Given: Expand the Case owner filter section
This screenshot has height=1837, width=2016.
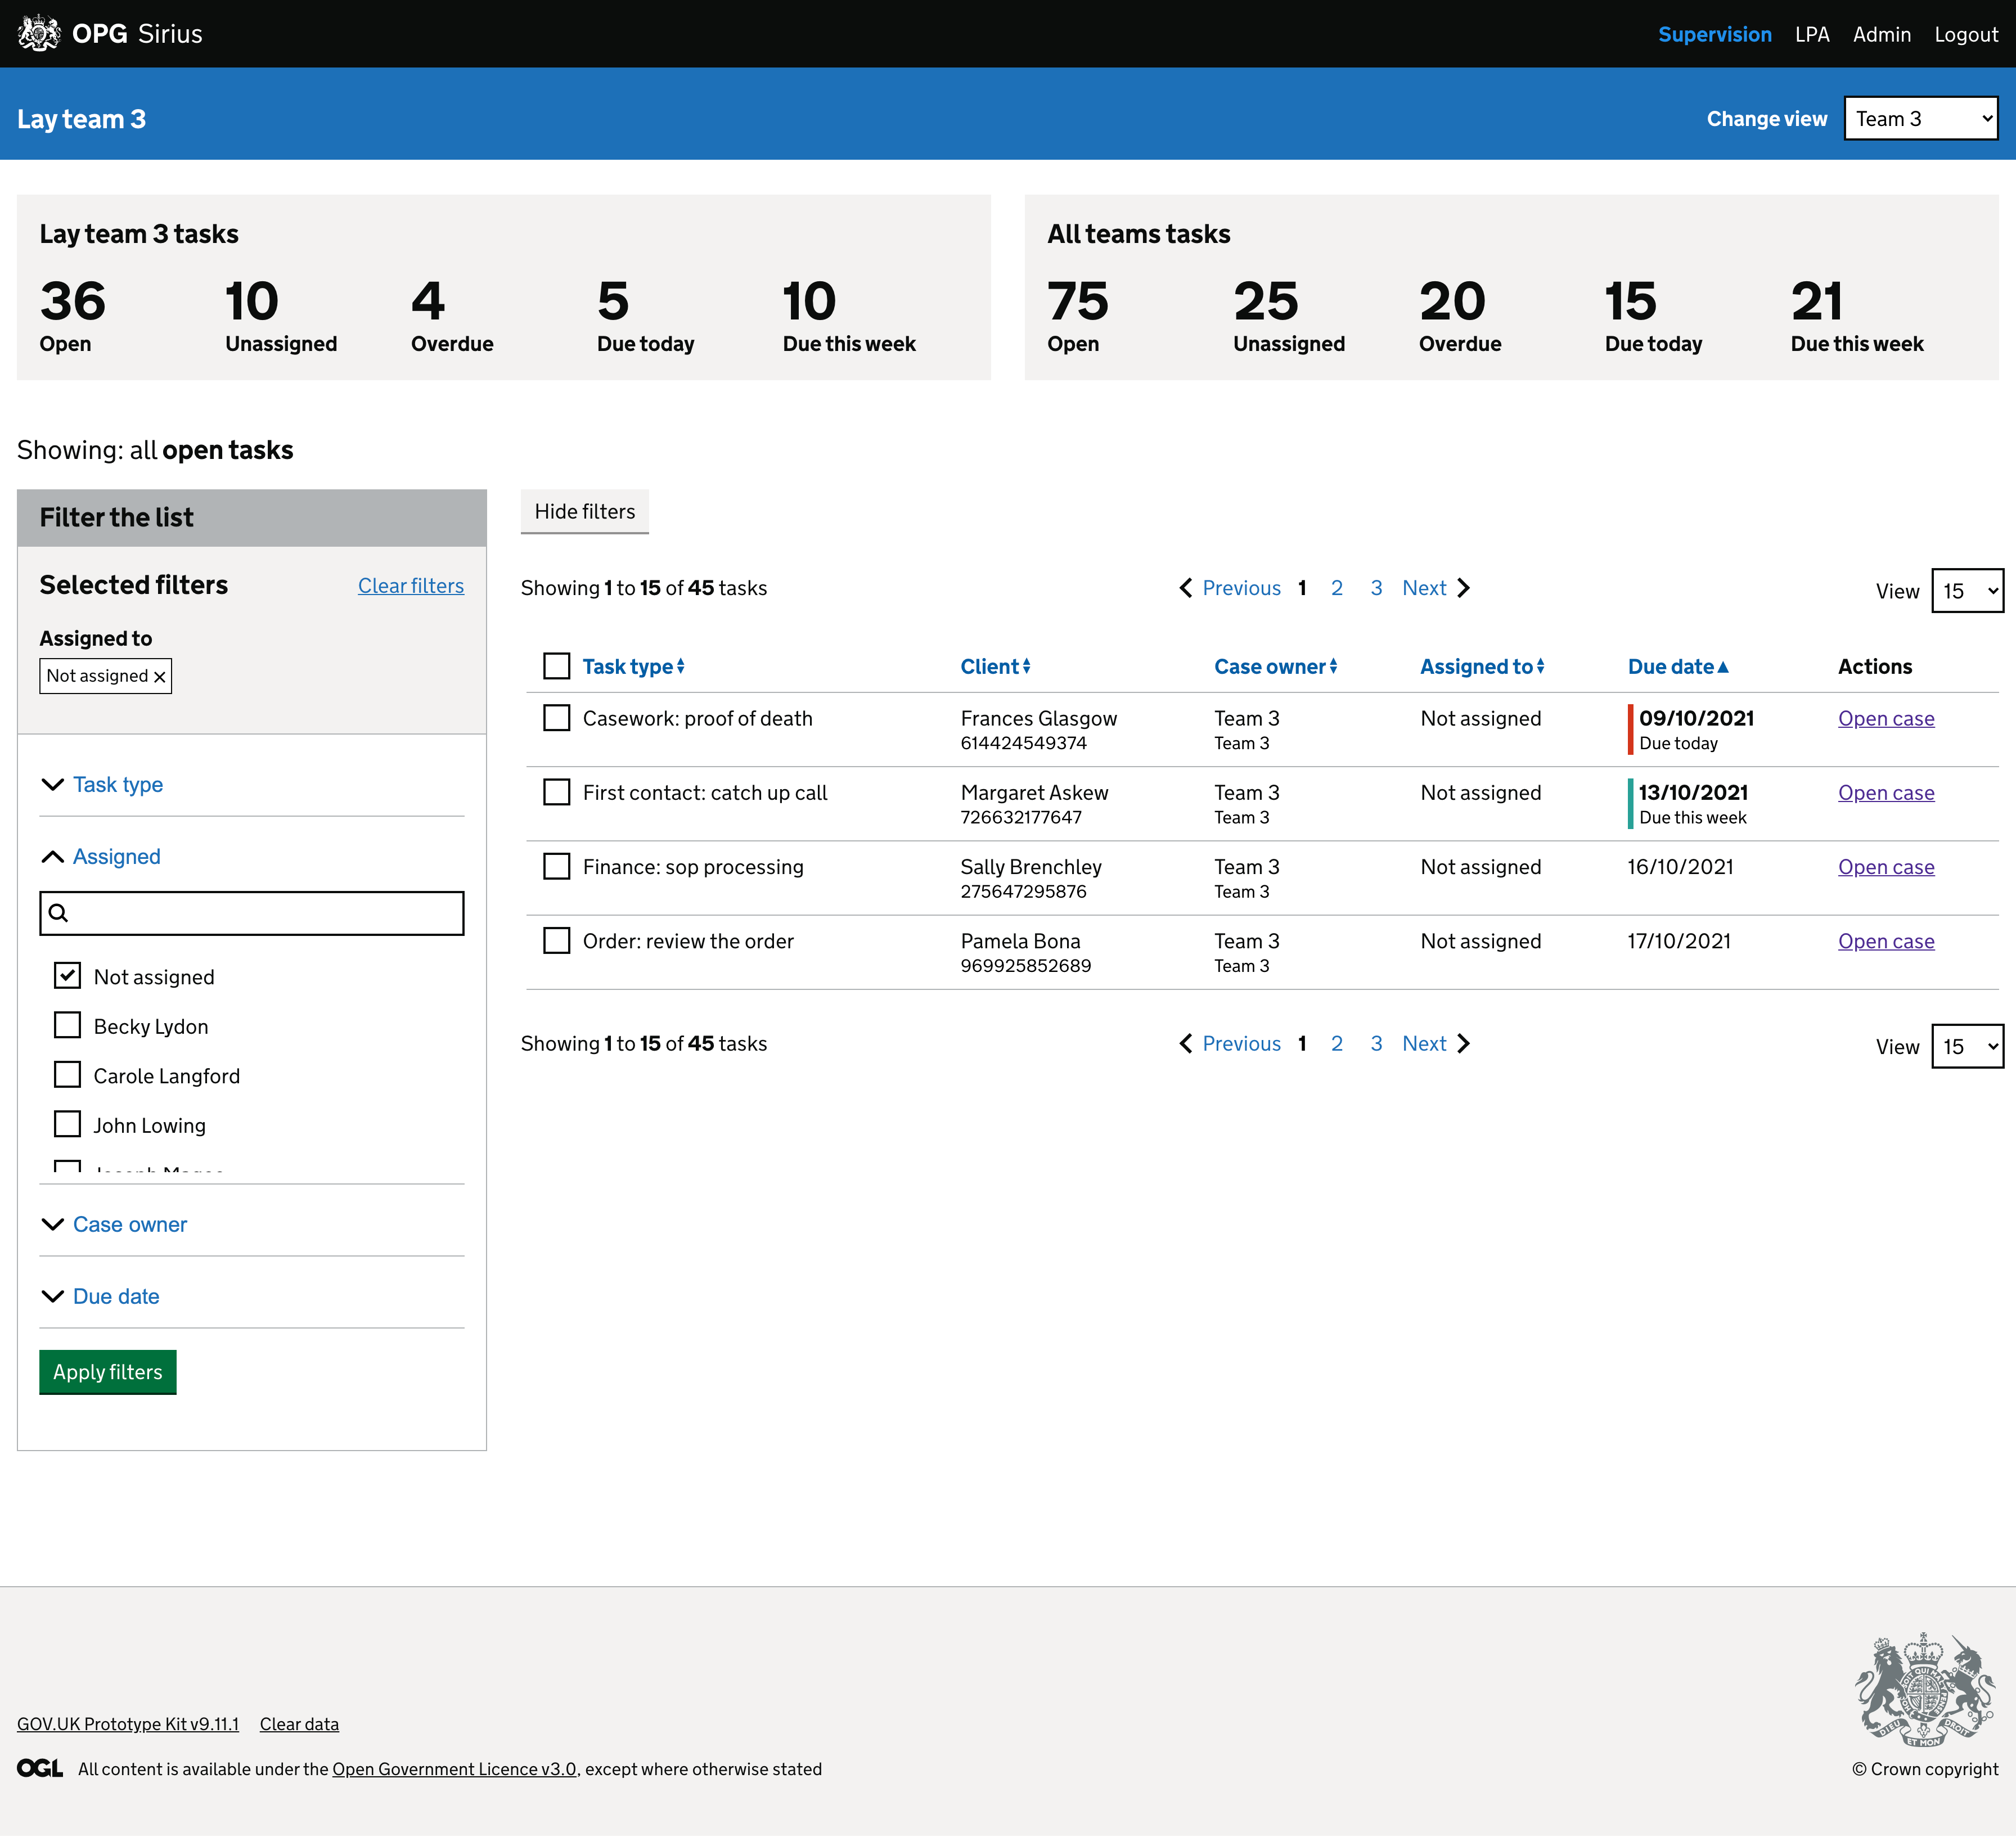Looking at the screenshot, I should point(114,1225).
